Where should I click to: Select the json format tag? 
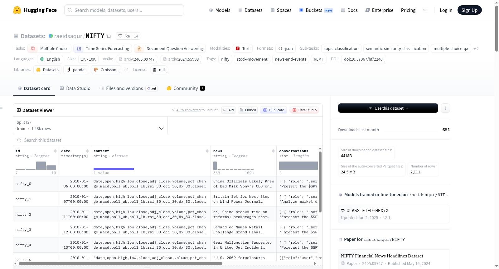pos(285,48)
